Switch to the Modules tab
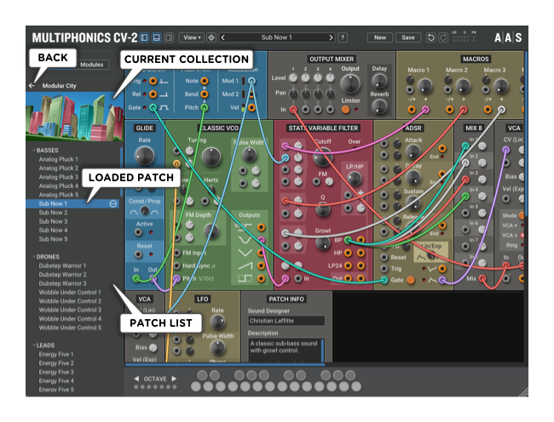This screenshot has height=422, width=554. coord(91,65)
